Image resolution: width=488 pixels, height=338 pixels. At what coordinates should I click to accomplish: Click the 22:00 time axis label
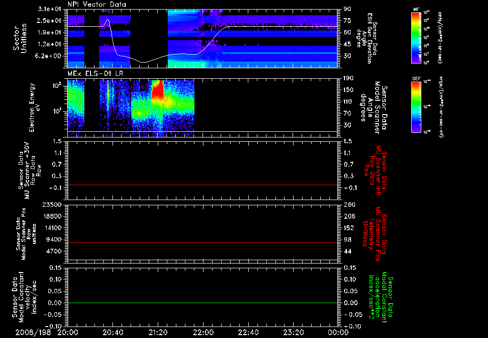(x=203, y=332)
